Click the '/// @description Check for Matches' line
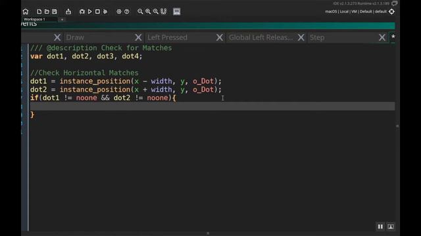 [101, 48]
